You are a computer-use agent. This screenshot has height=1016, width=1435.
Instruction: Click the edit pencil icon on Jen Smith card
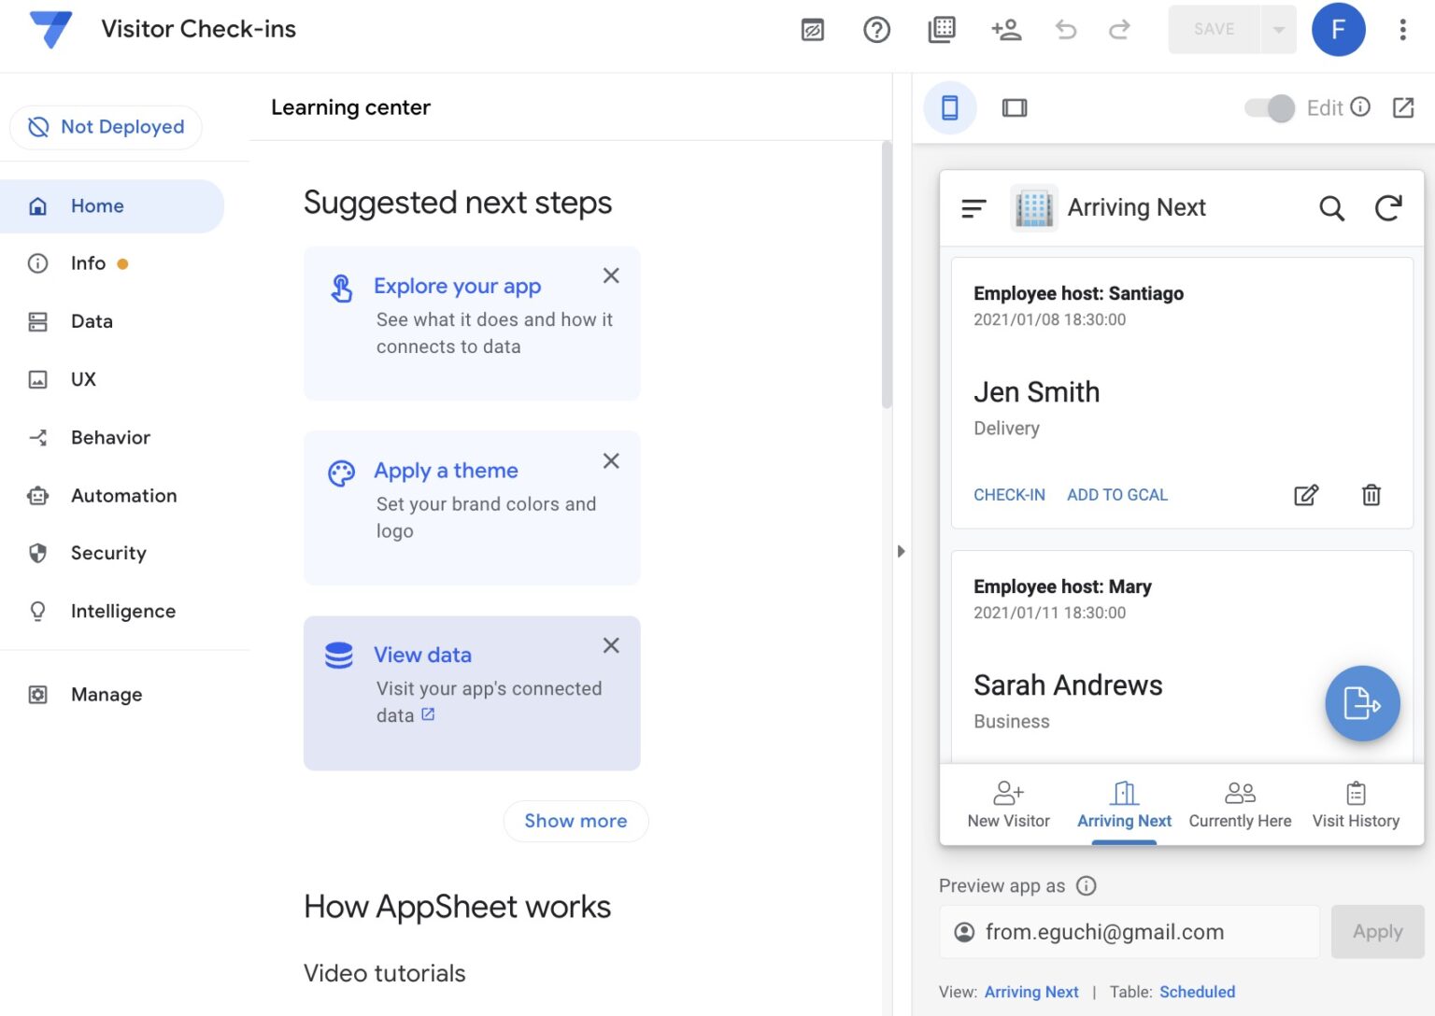(1306, 495)
